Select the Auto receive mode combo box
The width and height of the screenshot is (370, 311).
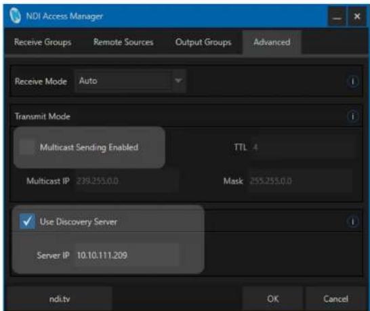(x=130, y=81)
